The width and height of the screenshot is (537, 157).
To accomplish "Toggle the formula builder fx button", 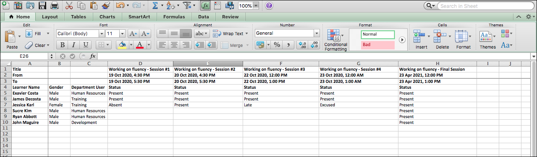I will click(205, 5).
